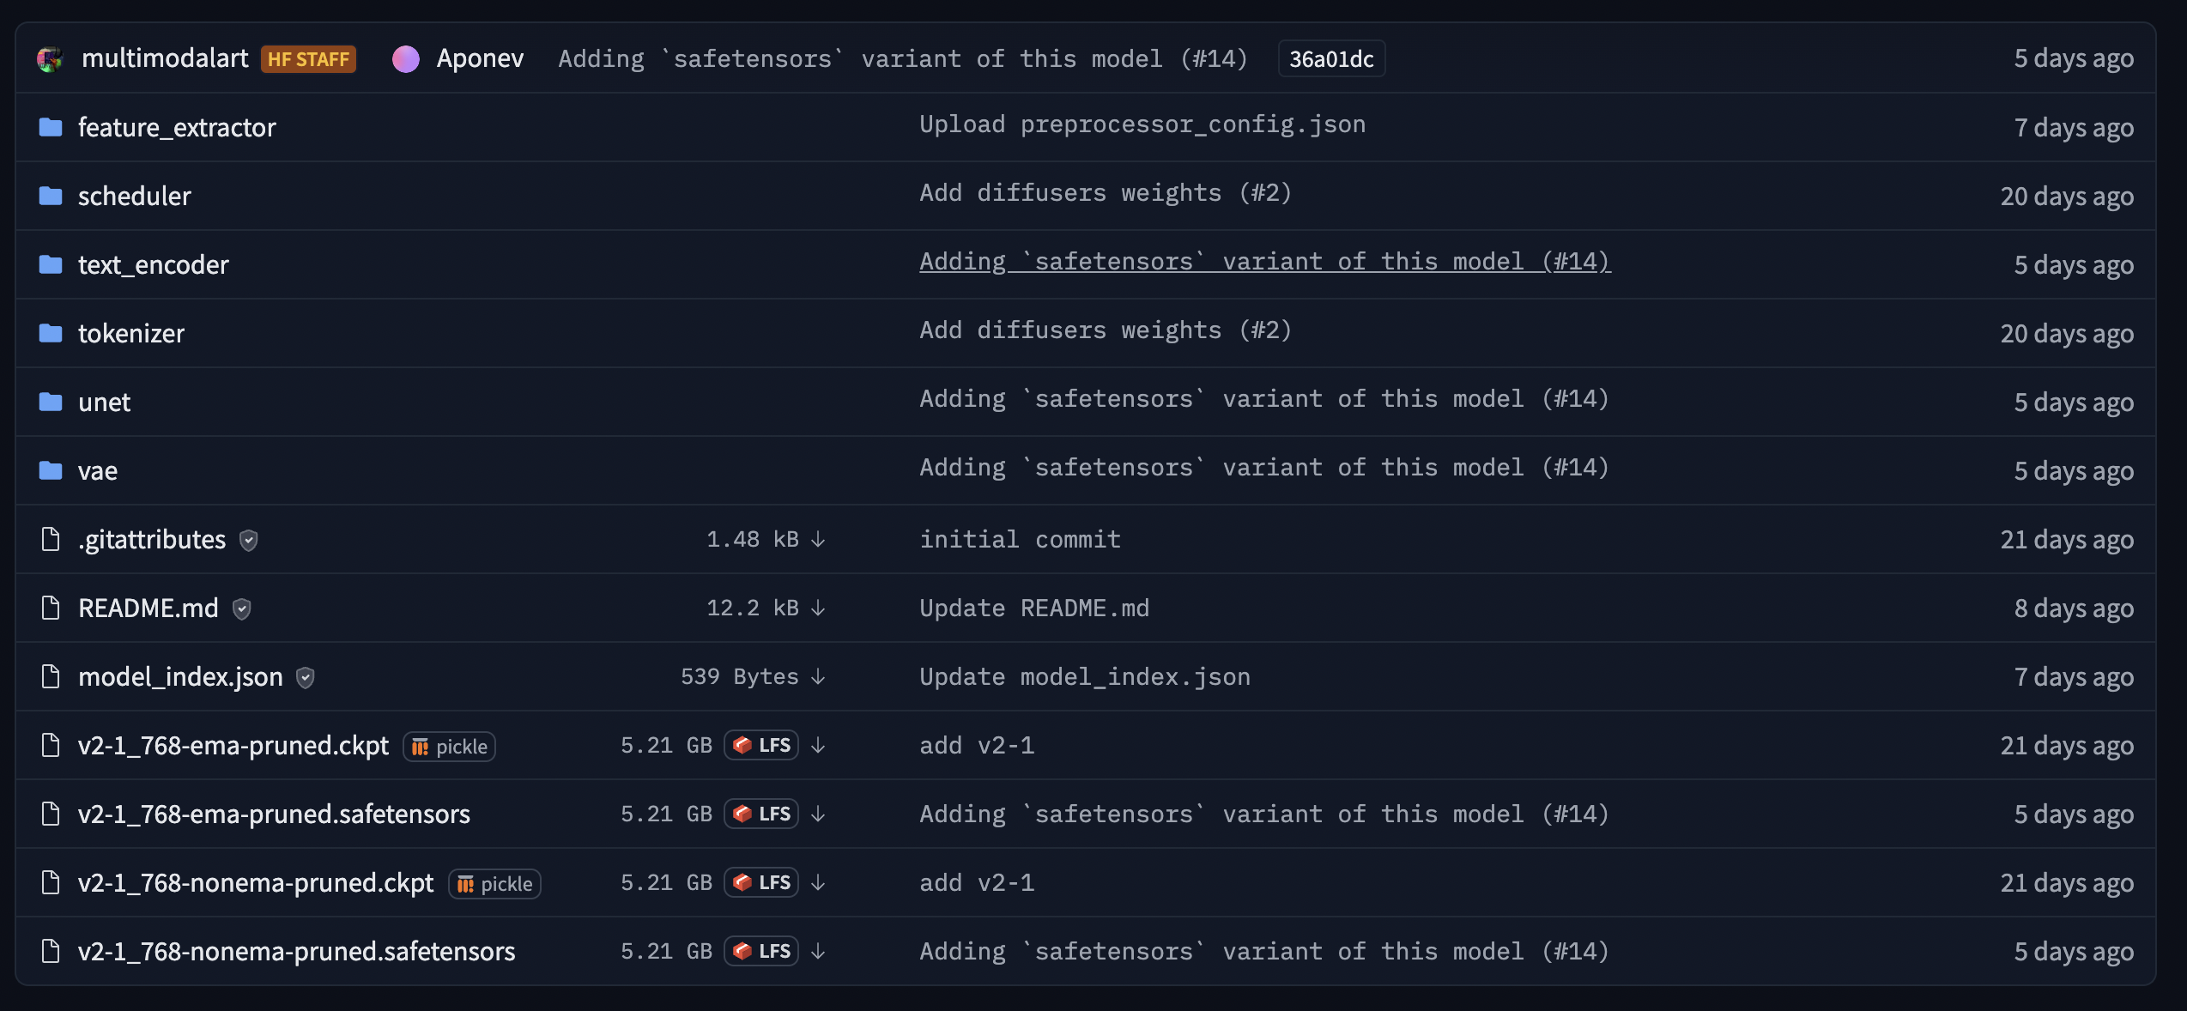Click the feature_extractor folder name
Image resolution: width=2187 pixels, height=1011 pixels.
pyautogui.click(x=177, y=127)
